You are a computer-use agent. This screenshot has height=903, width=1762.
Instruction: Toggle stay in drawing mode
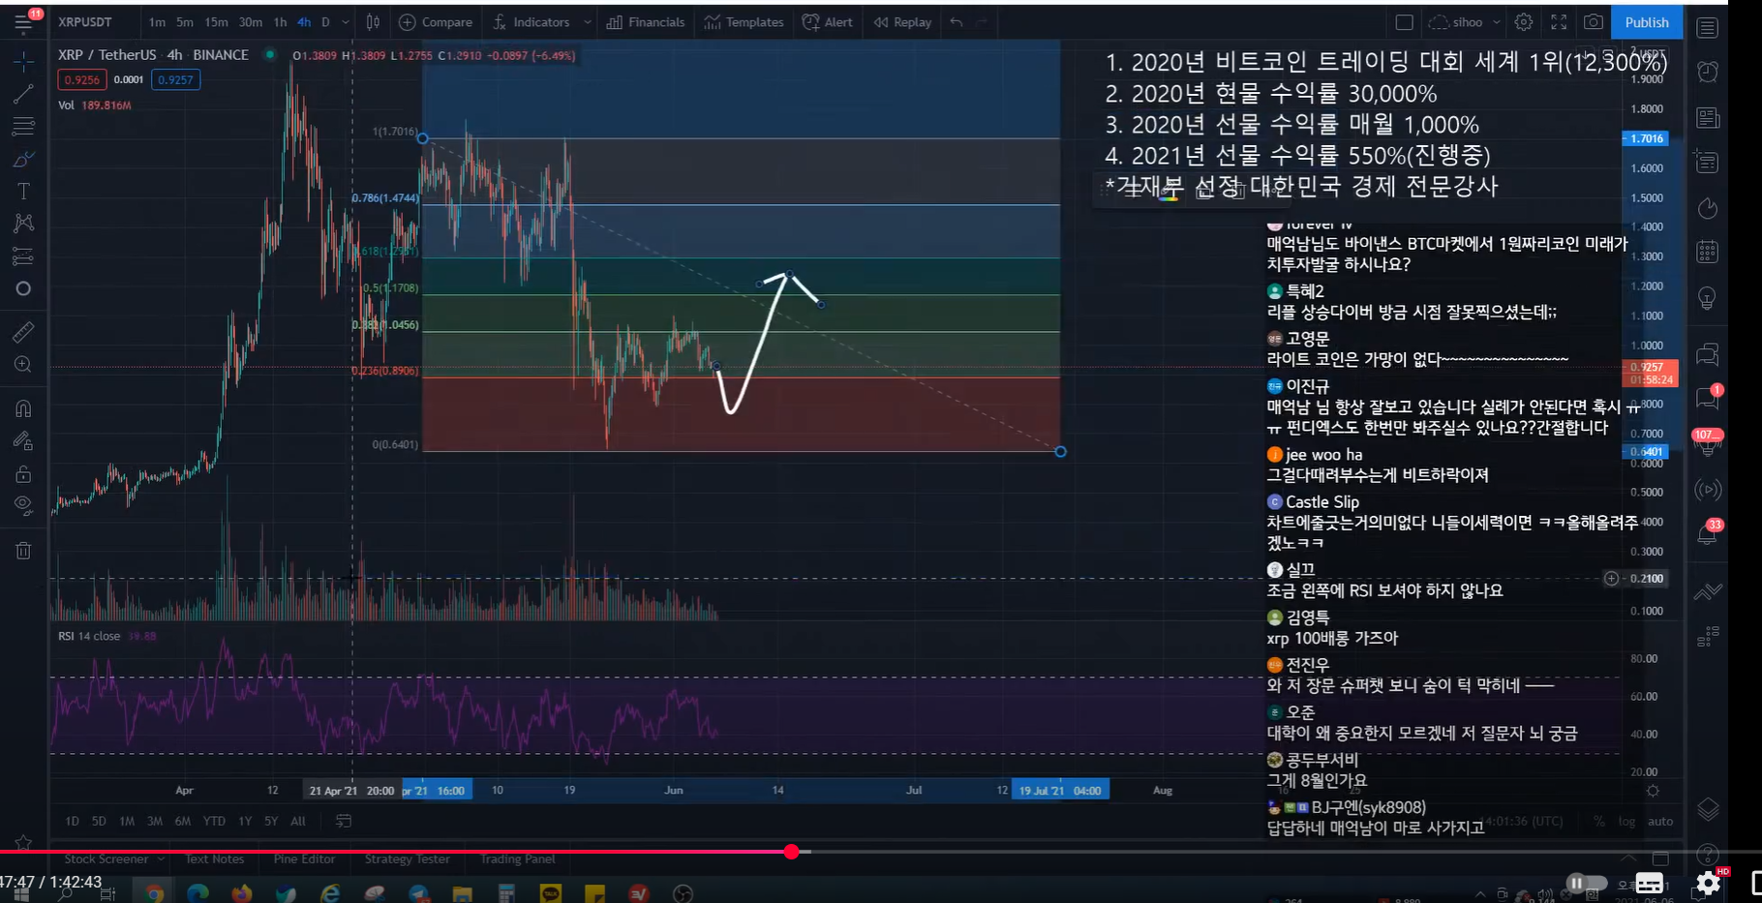tap(23, 441)
